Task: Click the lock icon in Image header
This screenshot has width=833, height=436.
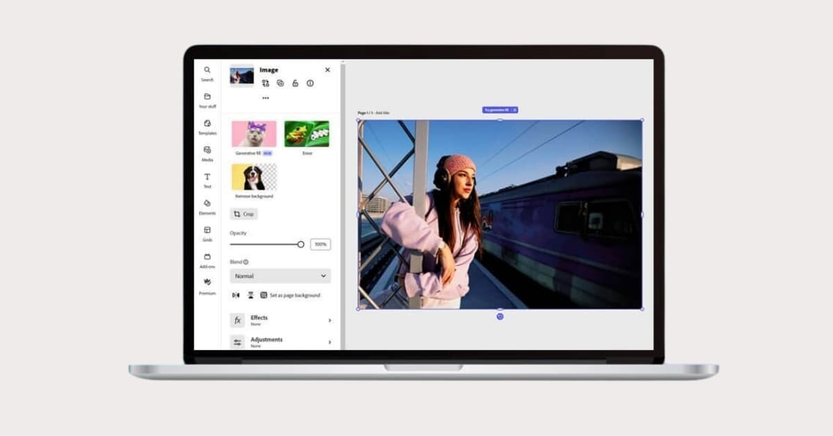Action: pyautogui.click(x=295, y=83)
